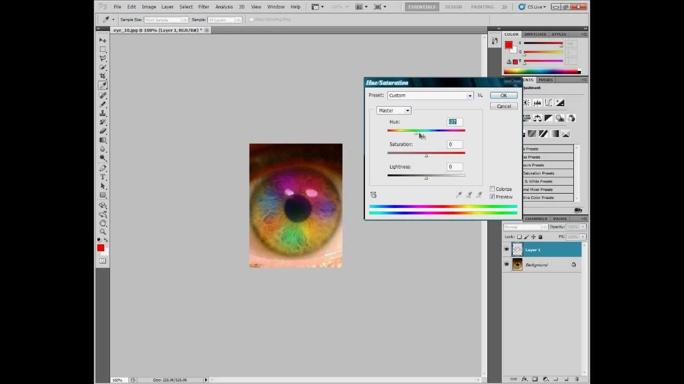Toggle lock transparent pixels
Image resolution: width=684 pixels, height=384 pixels.
point(519,237)
